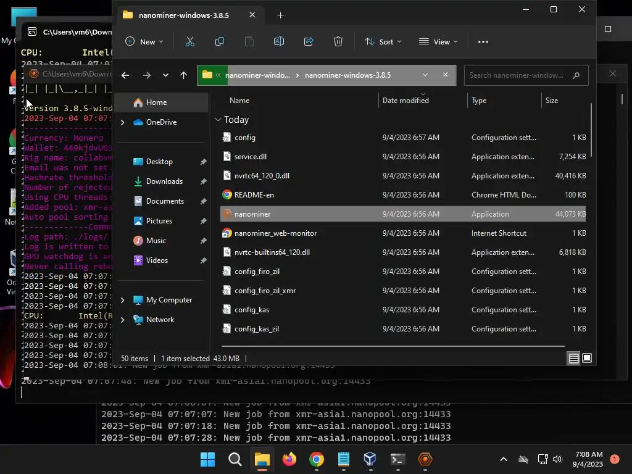Viewport: 632px width, 474px height.
Task: Clear address bar with X button
Action: [445, 75]
